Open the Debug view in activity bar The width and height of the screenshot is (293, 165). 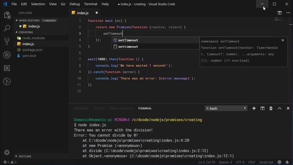[7, 55]
